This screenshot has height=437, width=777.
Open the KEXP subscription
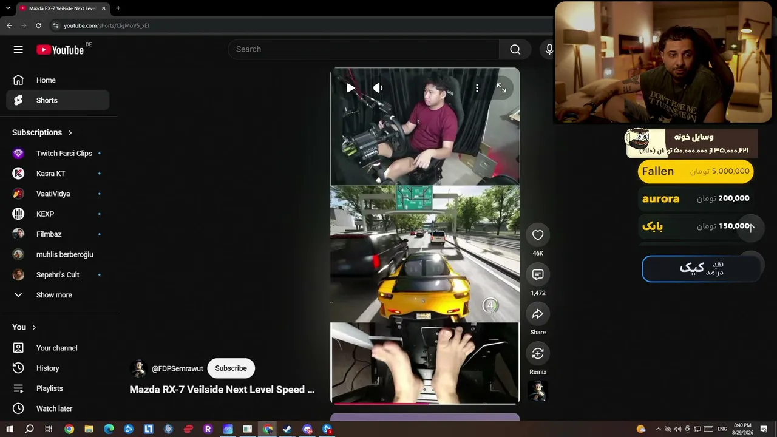(58, 214)
